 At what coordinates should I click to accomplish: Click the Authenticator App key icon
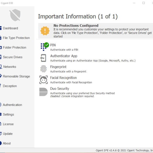pyautogui.click(x=43, y=58)
